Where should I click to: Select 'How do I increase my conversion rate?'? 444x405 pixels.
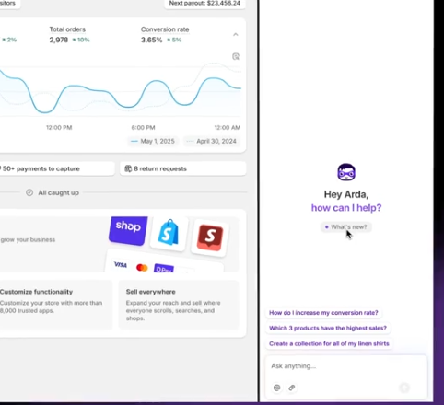[323, 313]
